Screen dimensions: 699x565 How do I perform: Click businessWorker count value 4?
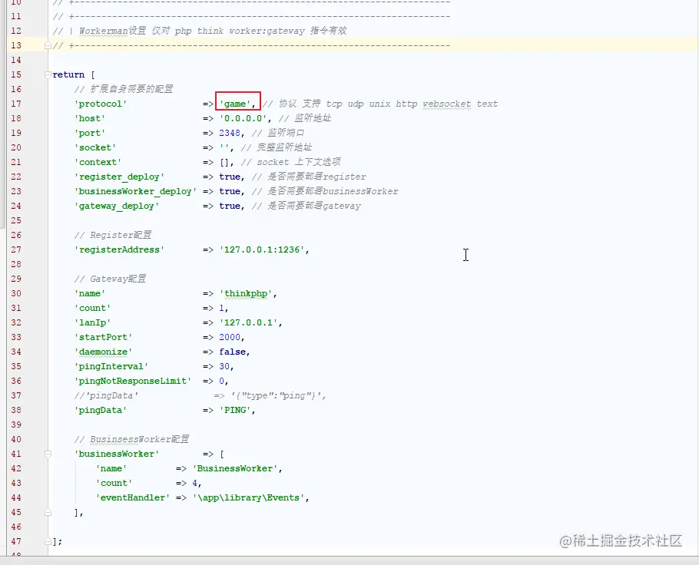195,483
